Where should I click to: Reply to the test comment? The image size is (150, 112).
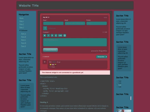pyautogui.click(x=53, y=67)
